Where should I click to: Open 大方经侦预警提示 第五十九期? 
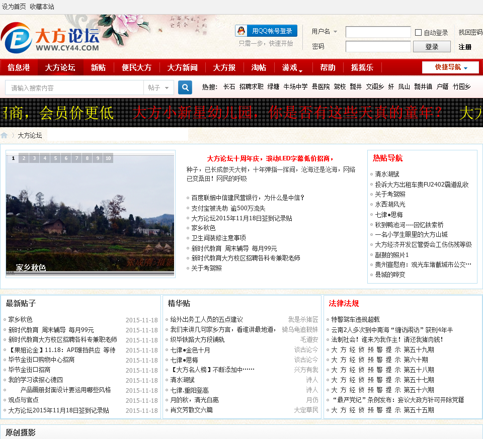coord(382,349)
